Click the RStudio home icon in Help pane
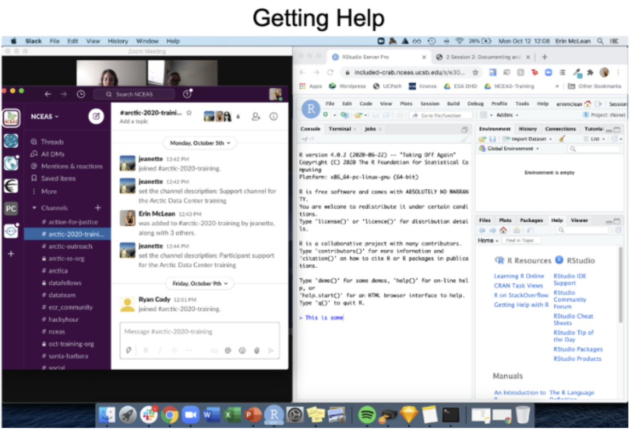 point(503,230)
